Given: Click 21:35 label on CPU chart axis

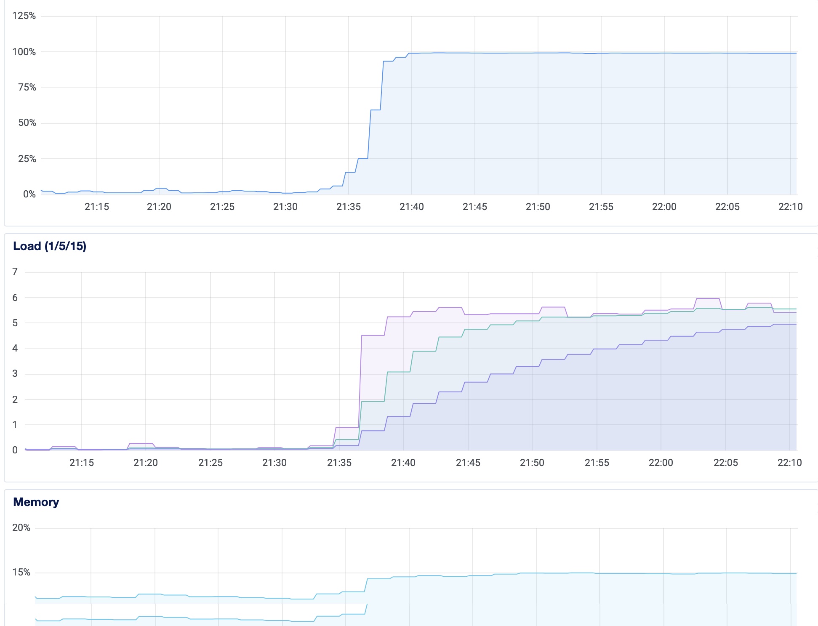Looking at the screenshot, I should tap(348, 207).
